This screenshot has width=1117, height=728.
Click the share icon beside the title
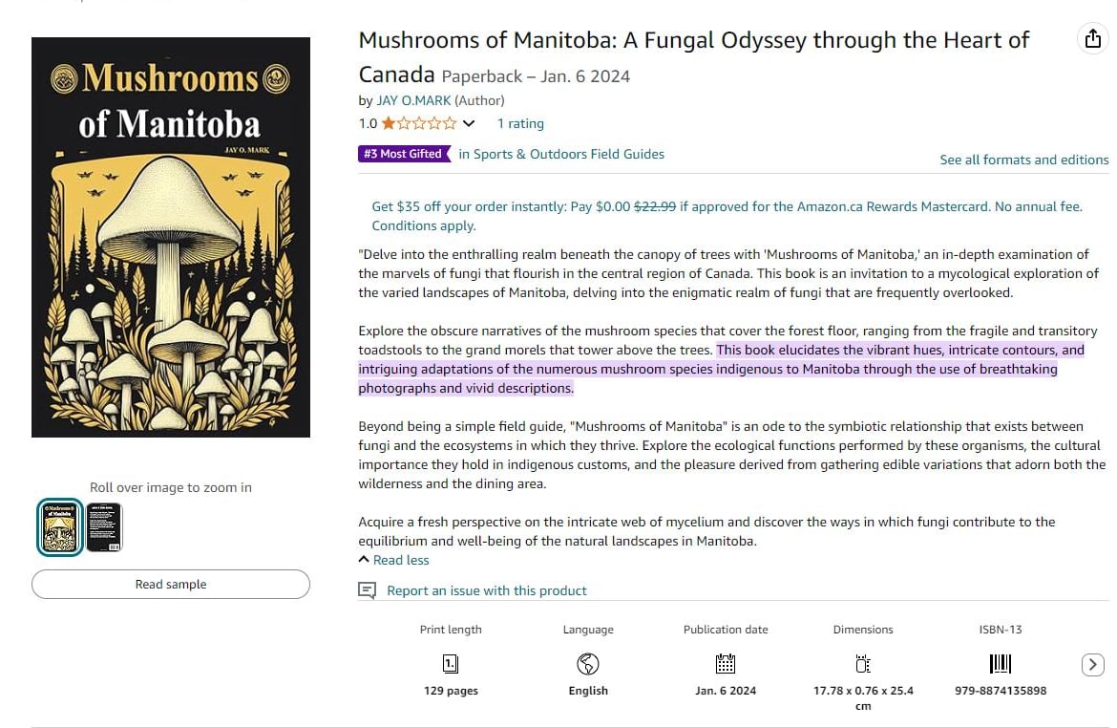coord(1090,38)
